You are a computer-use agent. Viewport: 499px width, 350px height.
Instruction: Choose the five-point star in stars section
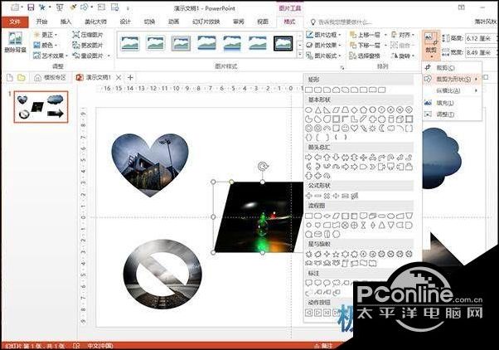click(336, 254)
